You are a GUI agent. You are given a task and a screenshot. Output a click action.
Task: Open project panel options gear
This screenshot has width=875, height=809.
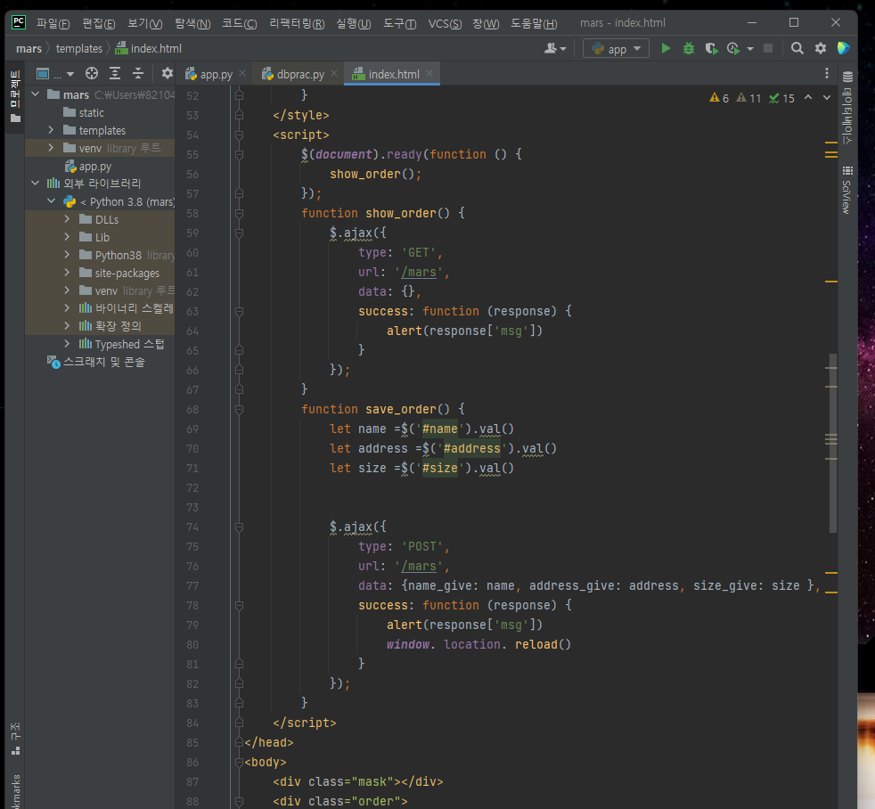167,74
